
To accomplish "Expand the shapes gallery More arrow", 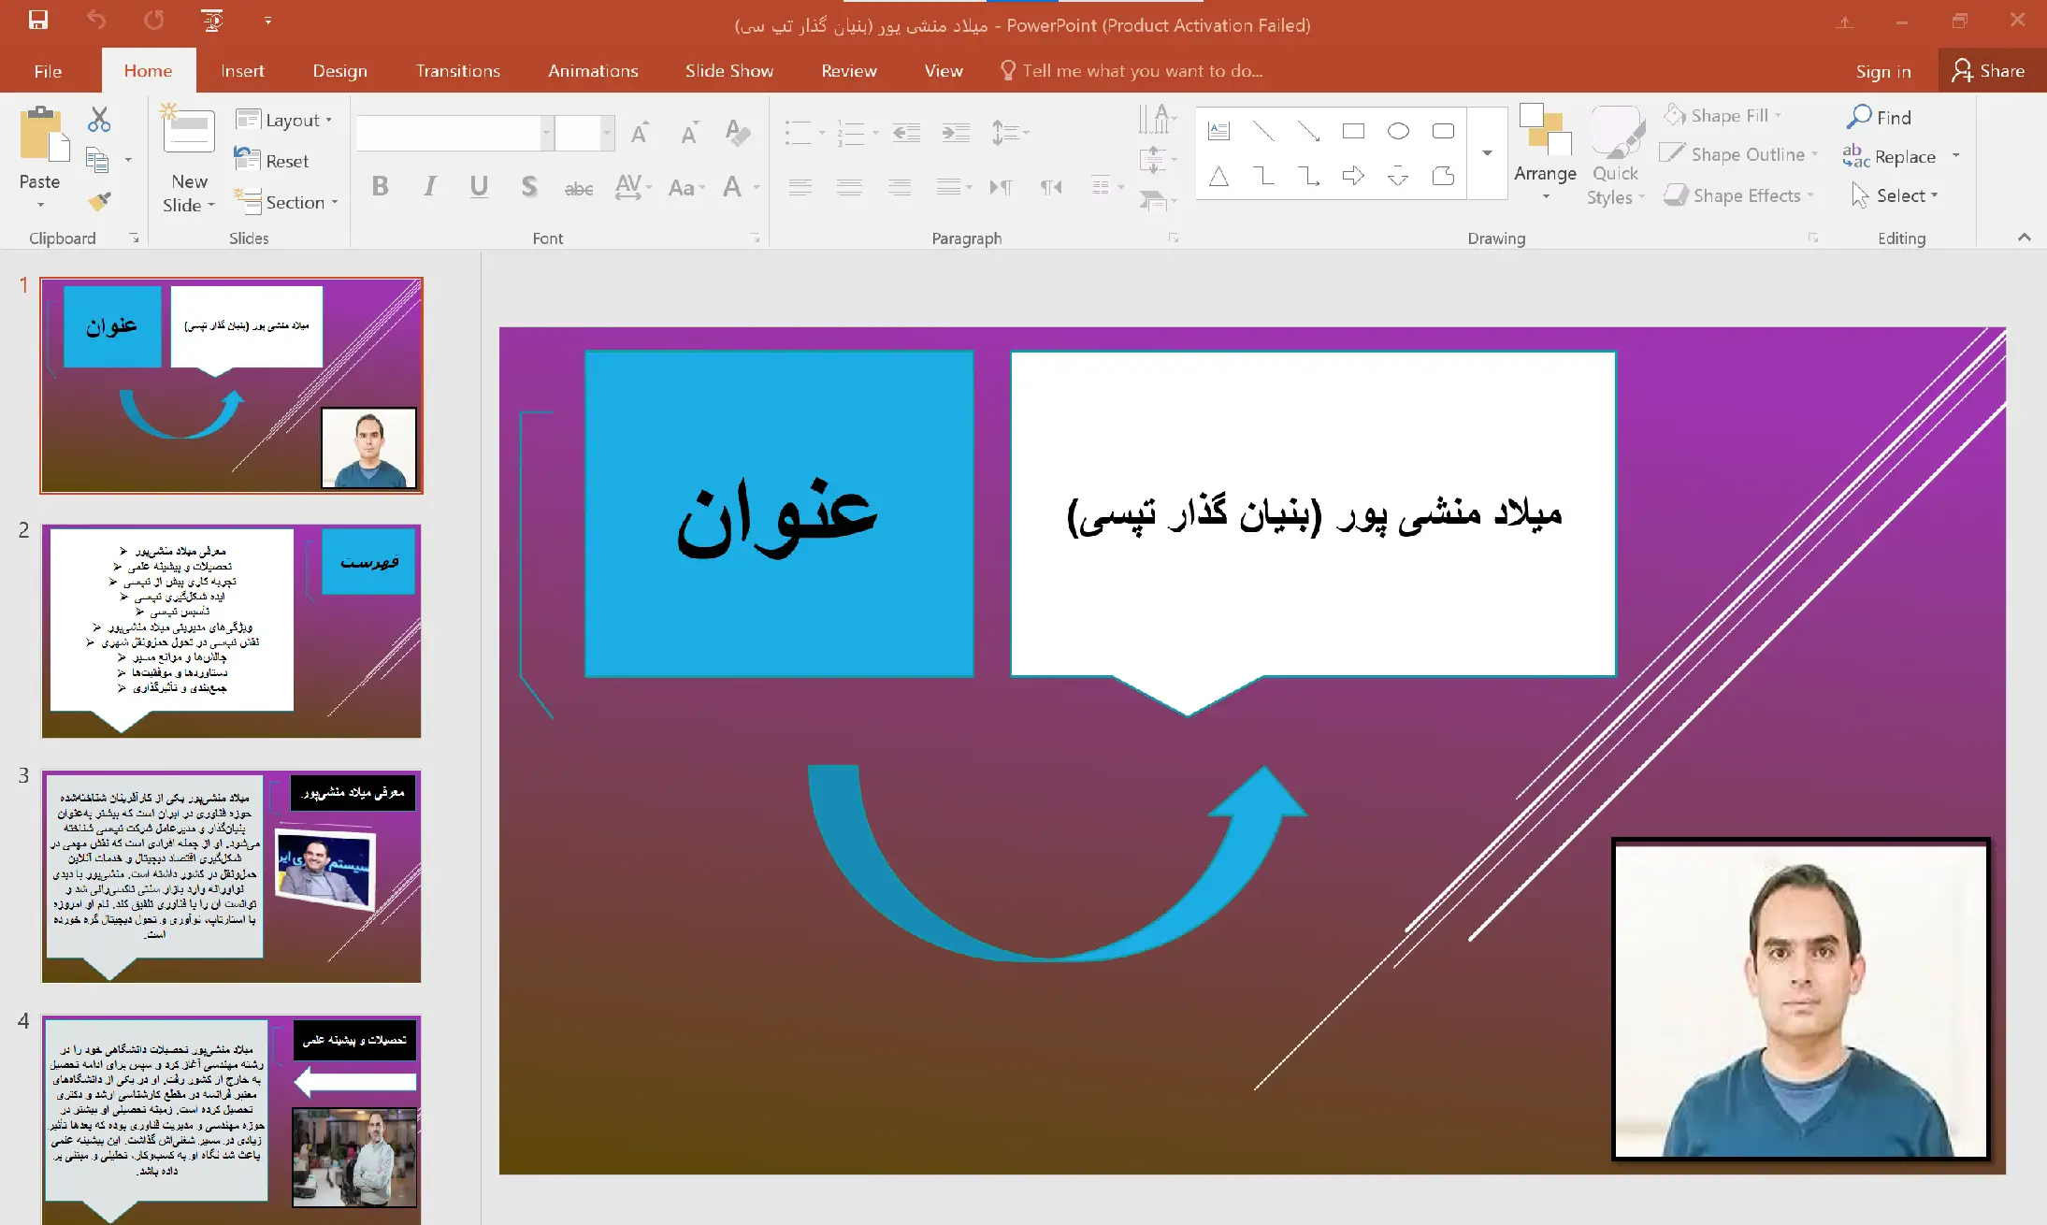I will click(x=1487, y=152).
